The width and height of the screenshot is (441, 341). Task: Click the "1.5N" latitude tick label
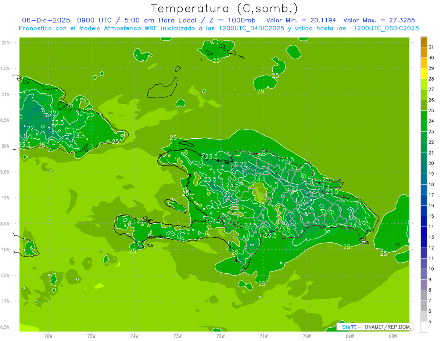point(5,68)
